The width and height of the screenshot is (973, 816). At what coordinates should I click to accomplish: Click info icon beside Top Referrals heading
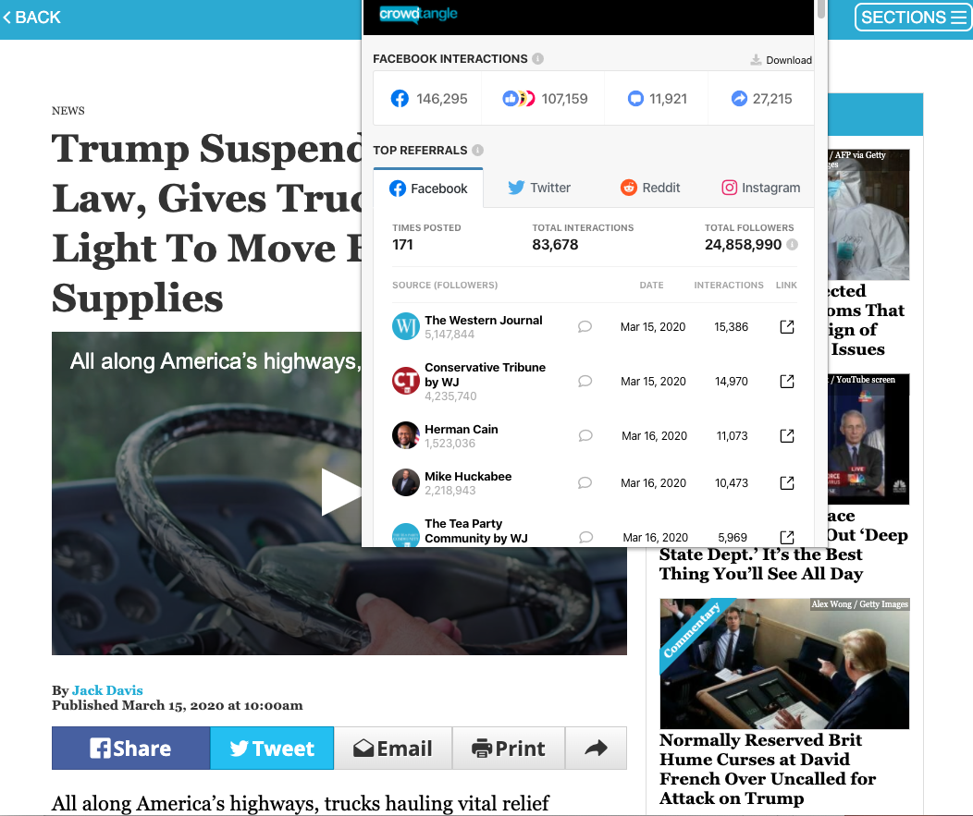[x=477, y=151]
